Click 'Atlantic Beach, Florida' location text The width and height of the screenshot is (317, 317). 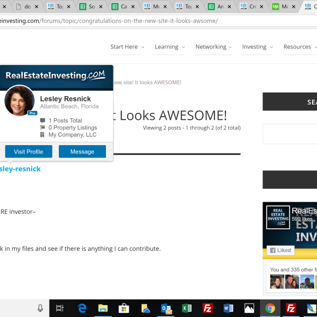pyautogui.click(x=69, y=106)
